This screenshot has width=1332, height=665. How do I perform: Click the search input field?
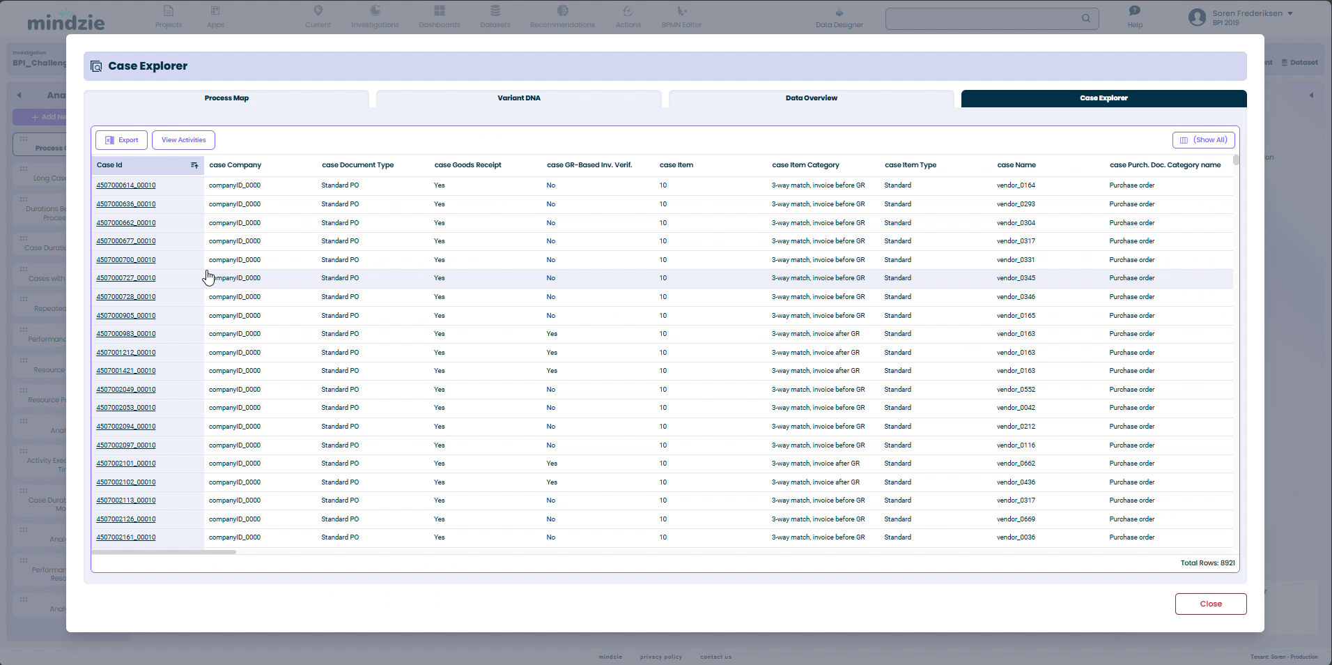point(982,19)
